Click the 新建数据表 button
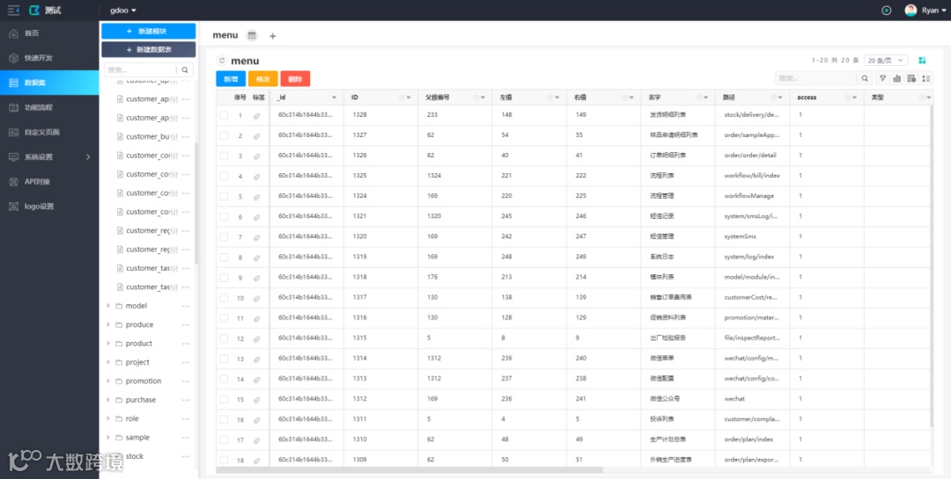Image resolution: width=951 pixels, height=479 pixels. (149, 49)
